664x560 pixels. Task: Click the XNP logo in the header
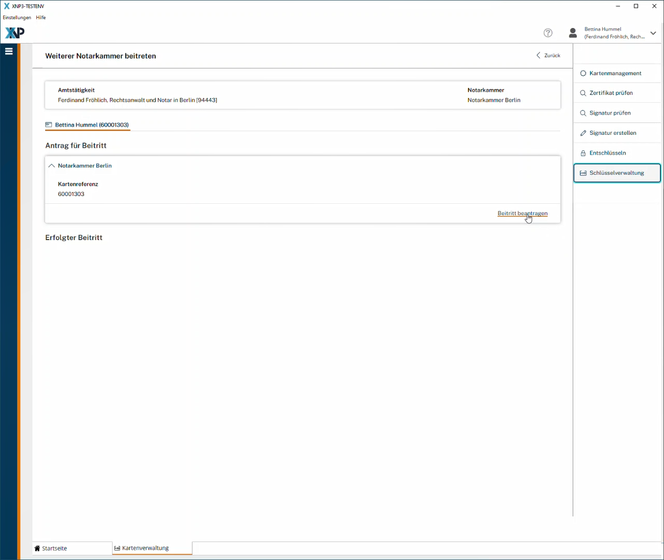15,33
